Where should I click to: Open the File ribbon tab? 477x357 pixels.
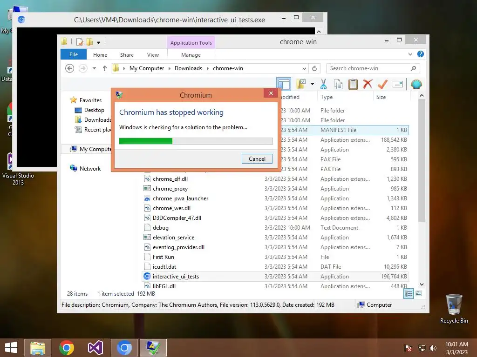(73, 54)
